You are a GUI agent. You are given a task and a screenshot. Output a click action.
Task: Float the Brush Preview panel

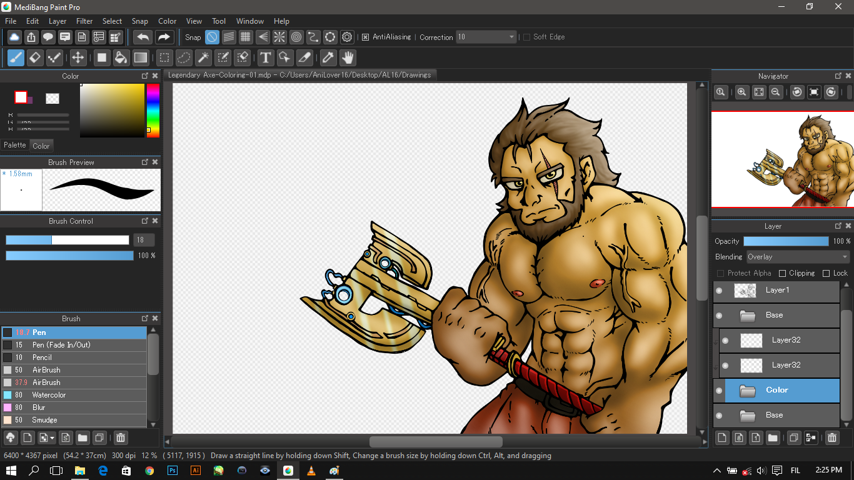click(145, 162)
